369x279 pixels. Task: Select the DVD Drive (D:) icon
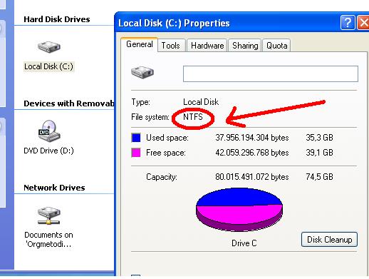49,131
